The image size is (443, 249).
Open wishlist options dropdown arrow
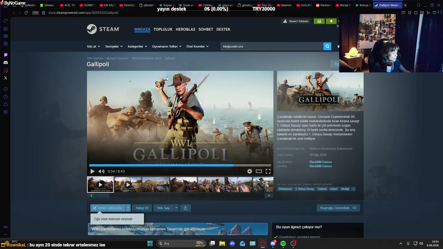(128, 208)
